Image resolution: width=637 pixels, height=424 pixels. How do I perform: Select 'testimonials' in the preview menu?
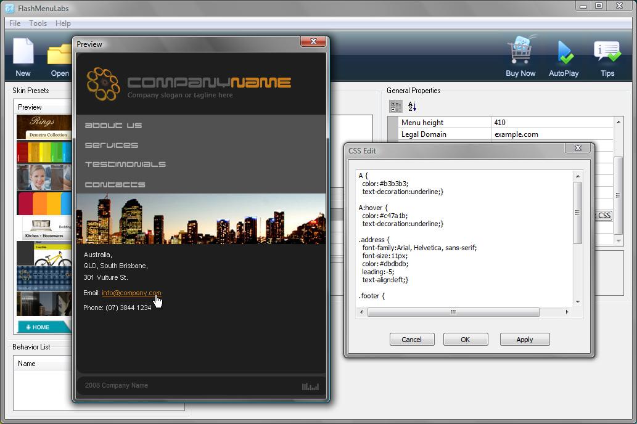pos(125,164)
